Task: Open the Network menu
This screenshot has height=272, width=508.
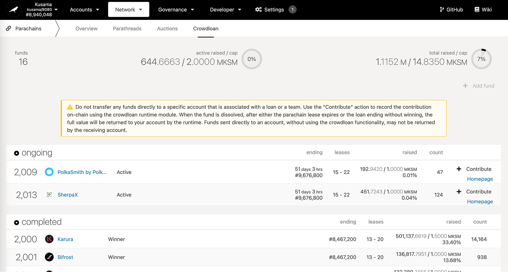Action: click(129, 9)
